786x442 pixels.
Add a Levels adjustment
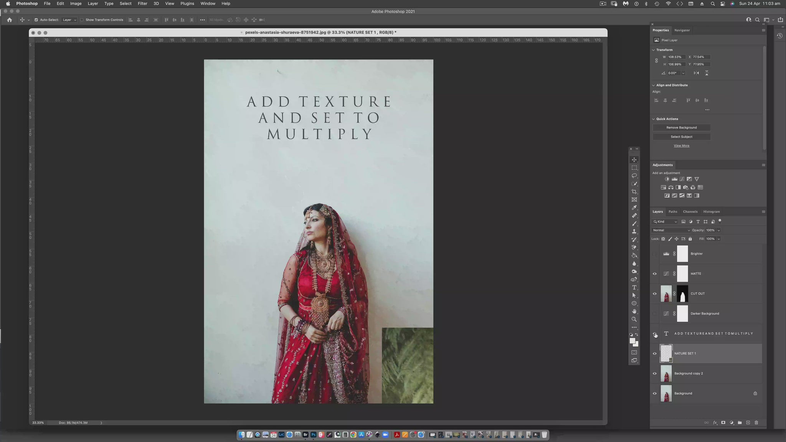pos(674,179)
